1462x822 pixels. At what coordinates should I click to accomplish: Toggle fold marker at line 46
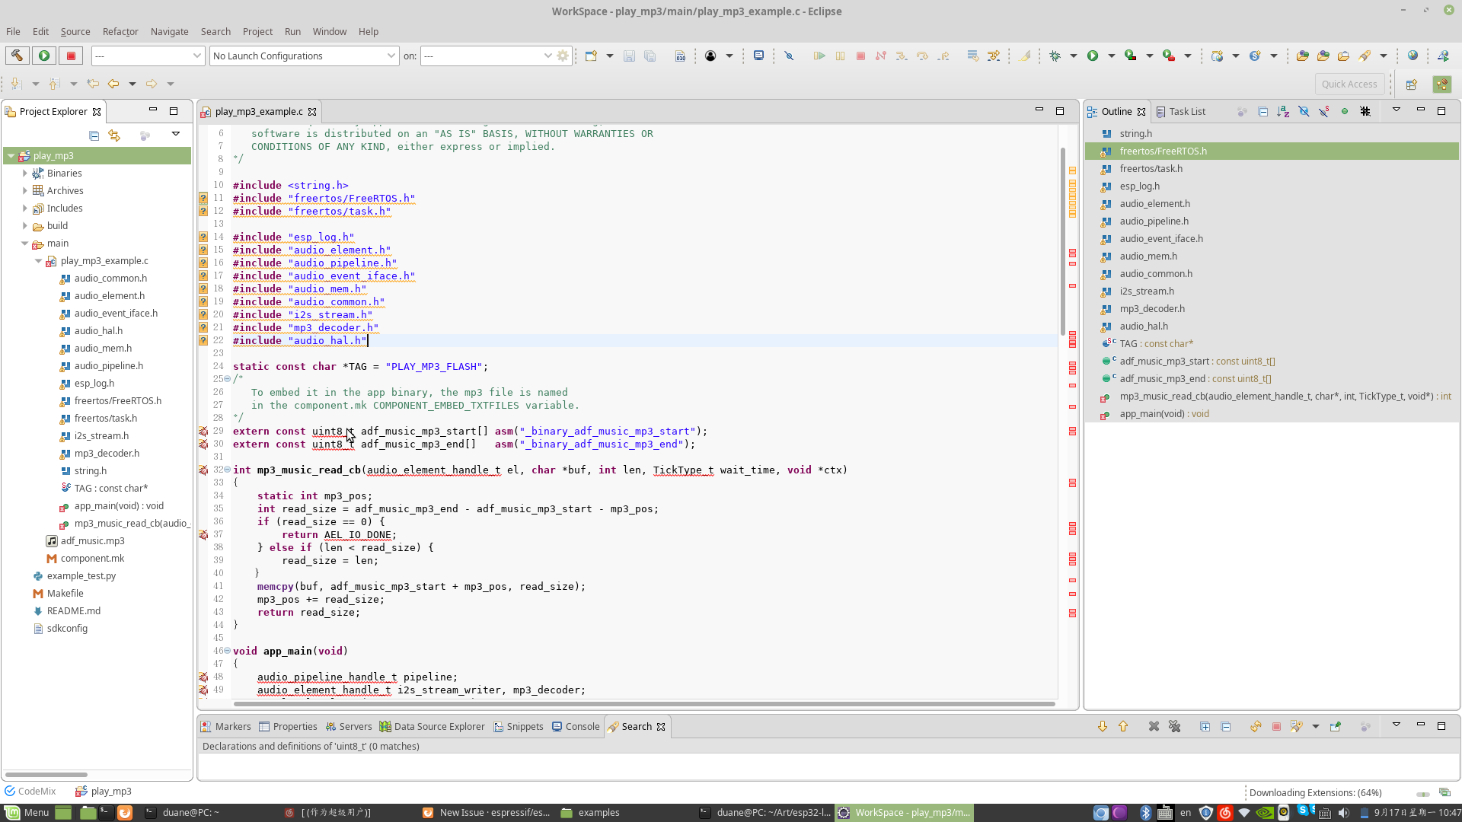coord(227,651)
